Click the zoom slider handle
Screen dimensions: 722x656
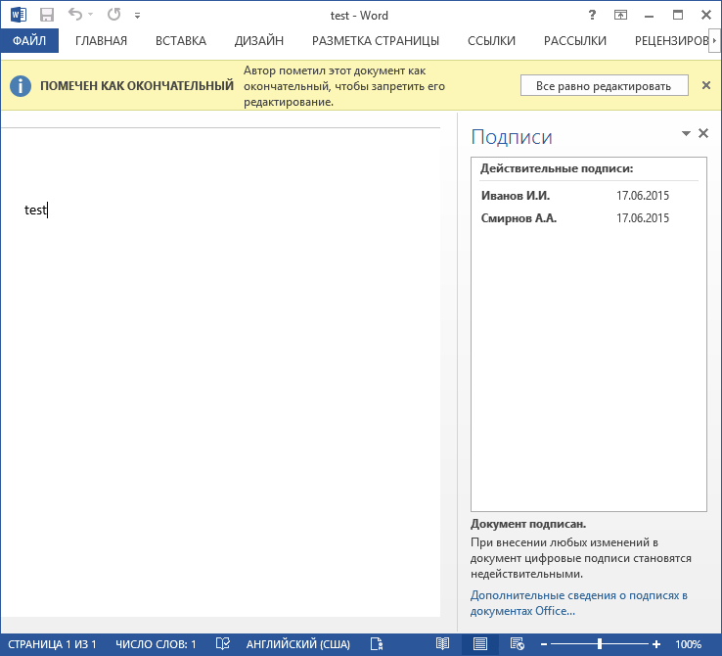[x=599, y=643]
